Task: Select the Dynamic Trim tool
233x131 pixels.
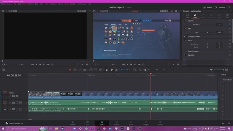Action: (80, 70)
